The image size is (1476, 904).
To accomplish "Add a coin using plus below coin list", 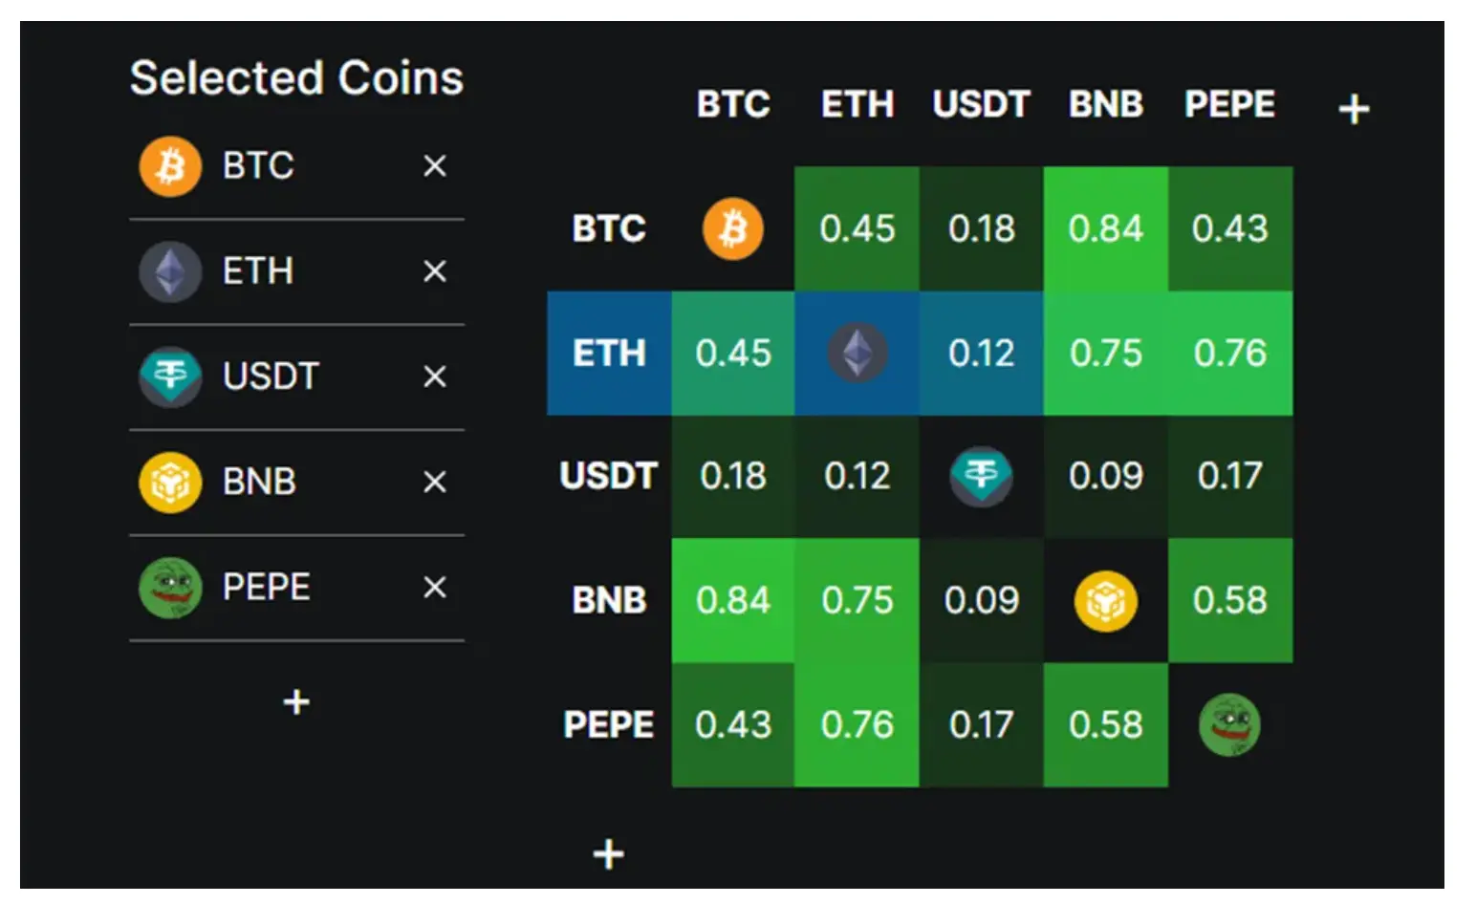I will (296, 702).
